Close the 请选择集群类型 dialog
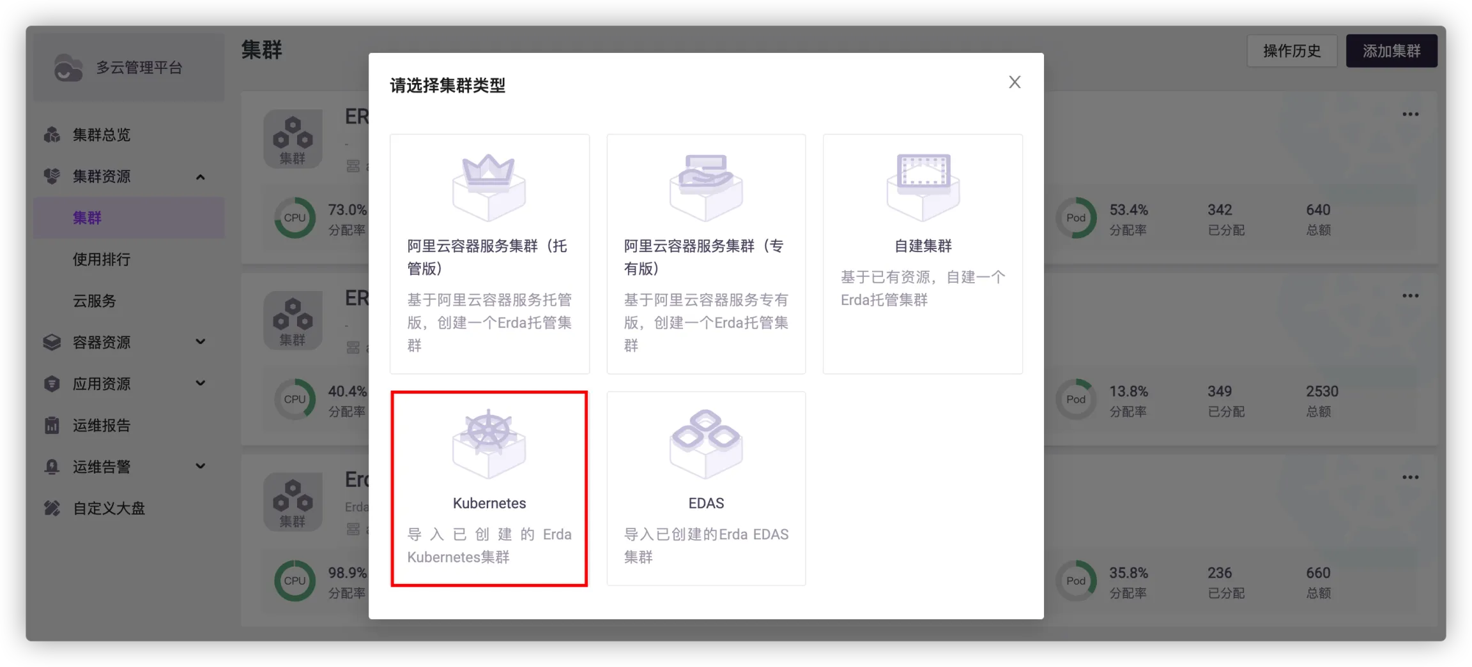This screenshot has width=1472, height=667. point(1014,82)
